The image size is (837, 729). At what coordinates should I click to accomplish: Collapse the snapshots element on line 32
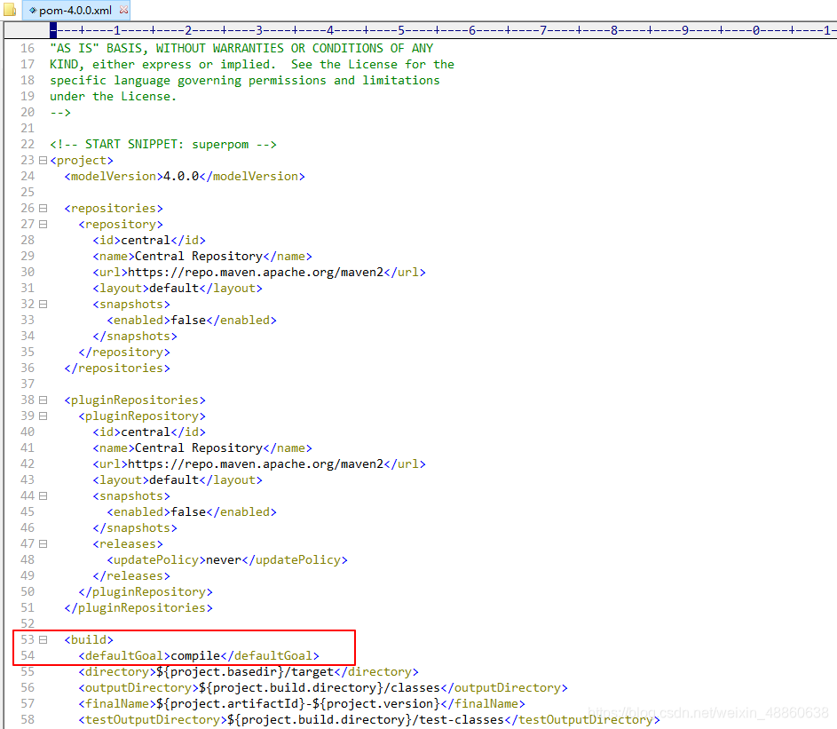[43, 305]
